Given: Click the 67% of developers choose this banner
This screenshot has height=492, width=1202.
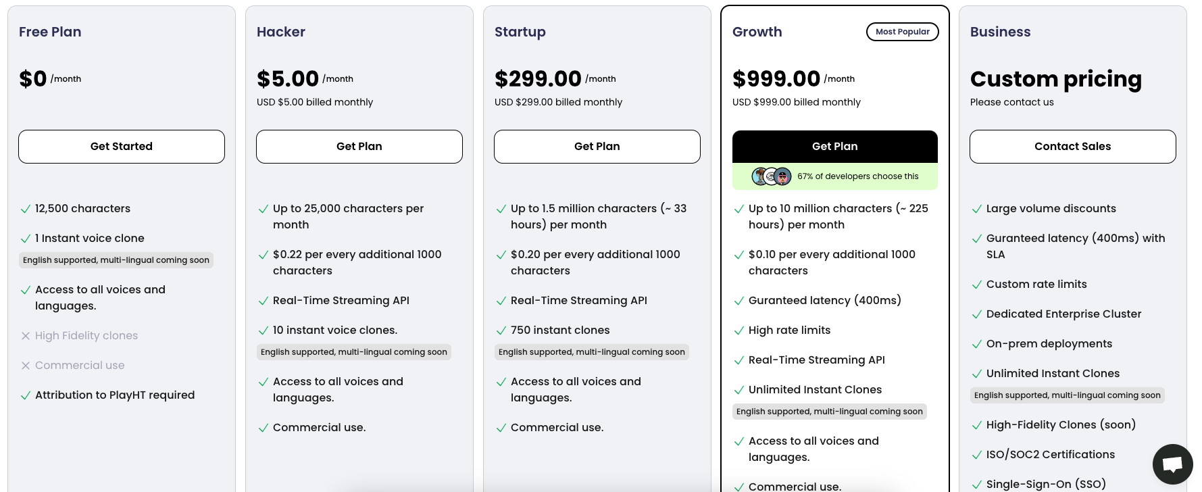Looking at the screenshot, I should [x=857, y=176].
